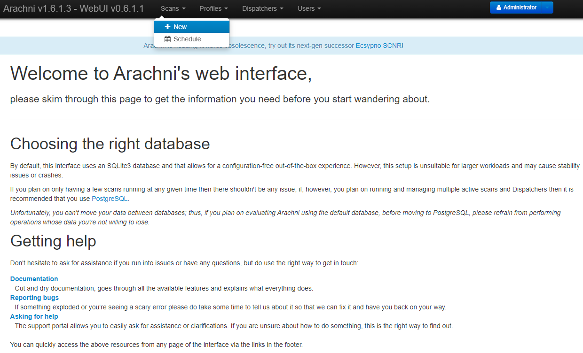Click the plus icon beside New
The width and height of the screenshot is (583, 353).
click(167, 27)
